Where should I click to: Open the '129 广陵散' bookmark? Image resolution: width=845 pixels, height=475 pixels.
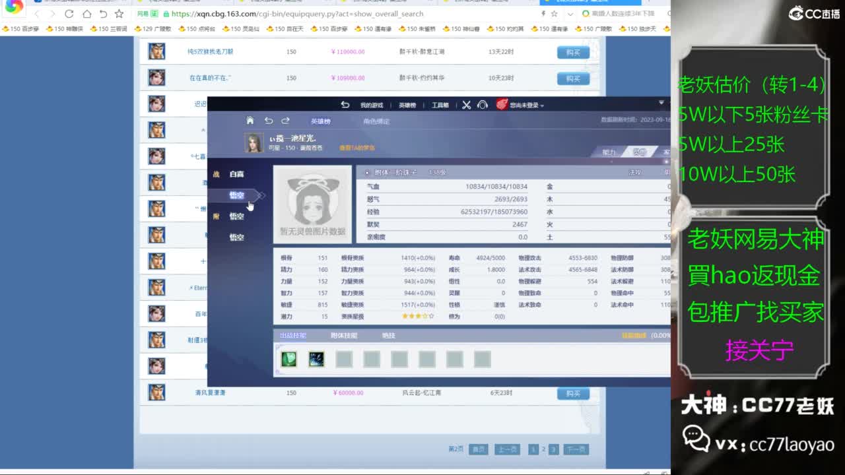coord(152,29)
